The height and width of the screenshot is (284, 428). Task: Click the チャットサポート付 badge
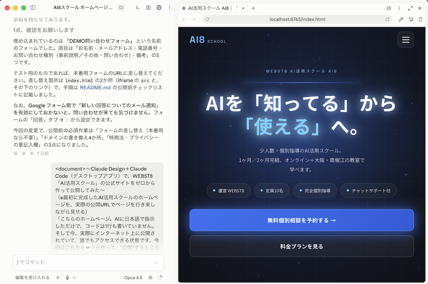368,191
